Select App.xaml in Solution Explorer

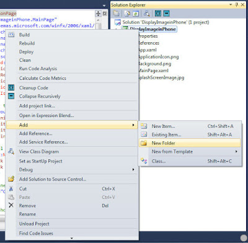coord(148,50)
